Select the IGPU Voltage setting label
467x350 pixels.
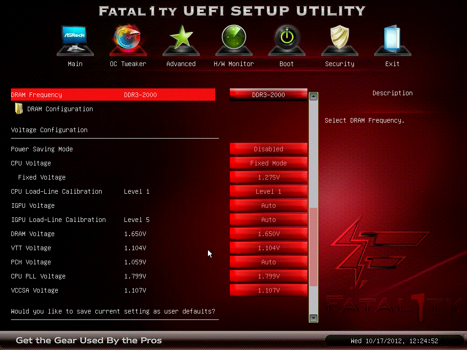[33, 206]
